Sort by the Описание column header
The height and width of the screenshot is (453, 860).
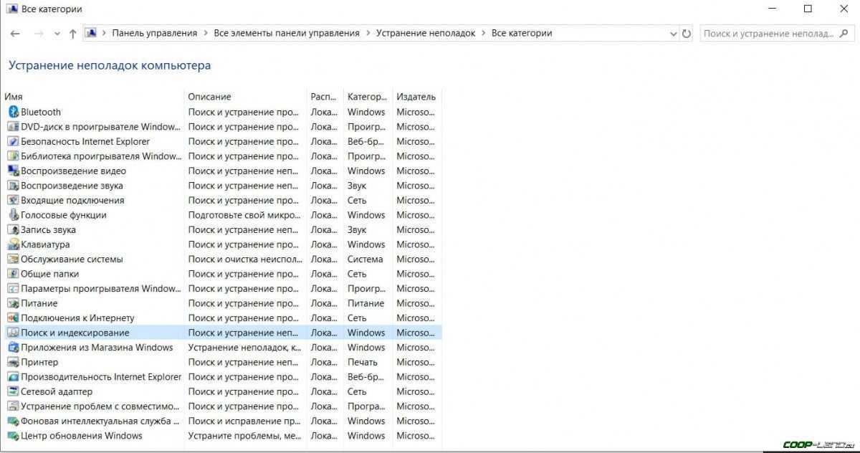209,97
